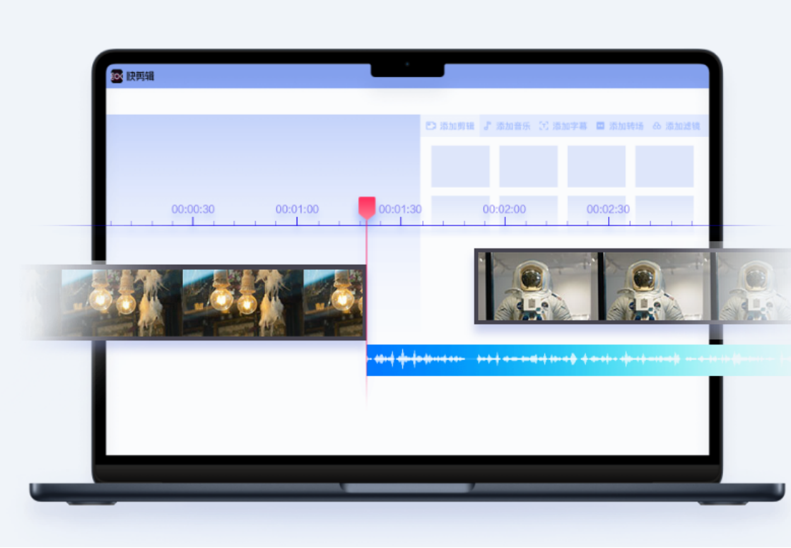Jump to 00:02:00 on the timeline ruler

click(x=504, y=209)
